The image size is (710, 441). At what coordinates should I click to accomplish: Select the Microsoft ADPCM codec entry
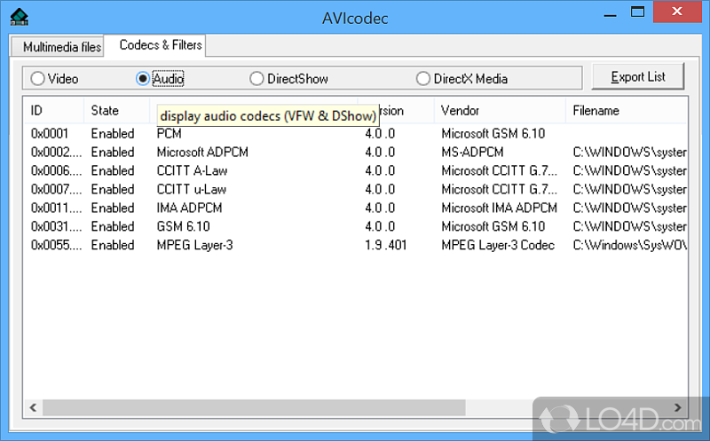click(202, 153)
